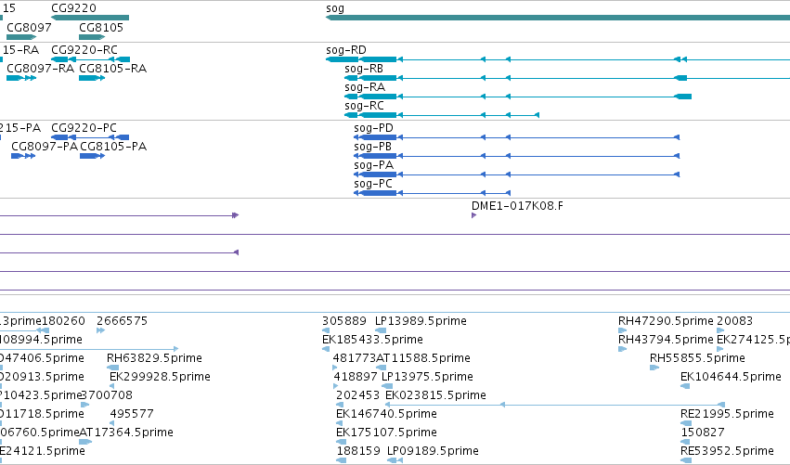Image resolution: width=790 pixels, height=465 pixels.
Task: Select the CG9220-PC protein label
Action: click(x=84, y=128)
